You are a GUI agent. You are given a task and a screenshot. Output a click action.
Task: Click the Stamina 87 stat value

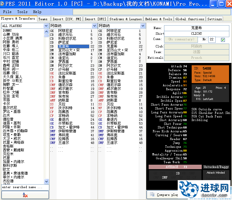pos(185,77)
